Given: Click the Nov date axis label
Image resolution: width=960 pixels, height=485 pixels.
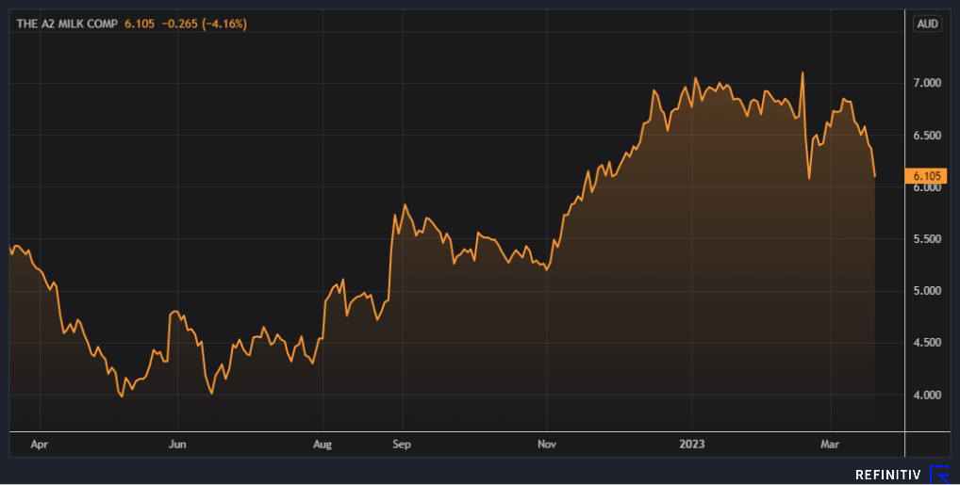Looking at the screenshot, I should coord(547,445).
